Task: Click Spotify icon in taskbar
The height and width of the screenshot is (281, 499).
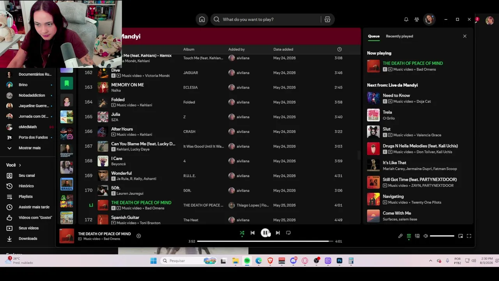Action: 247,261
